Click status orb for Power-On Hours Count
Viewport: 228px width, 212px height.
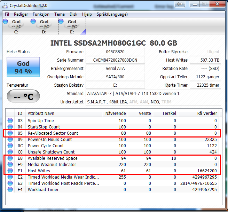point(10,139)
